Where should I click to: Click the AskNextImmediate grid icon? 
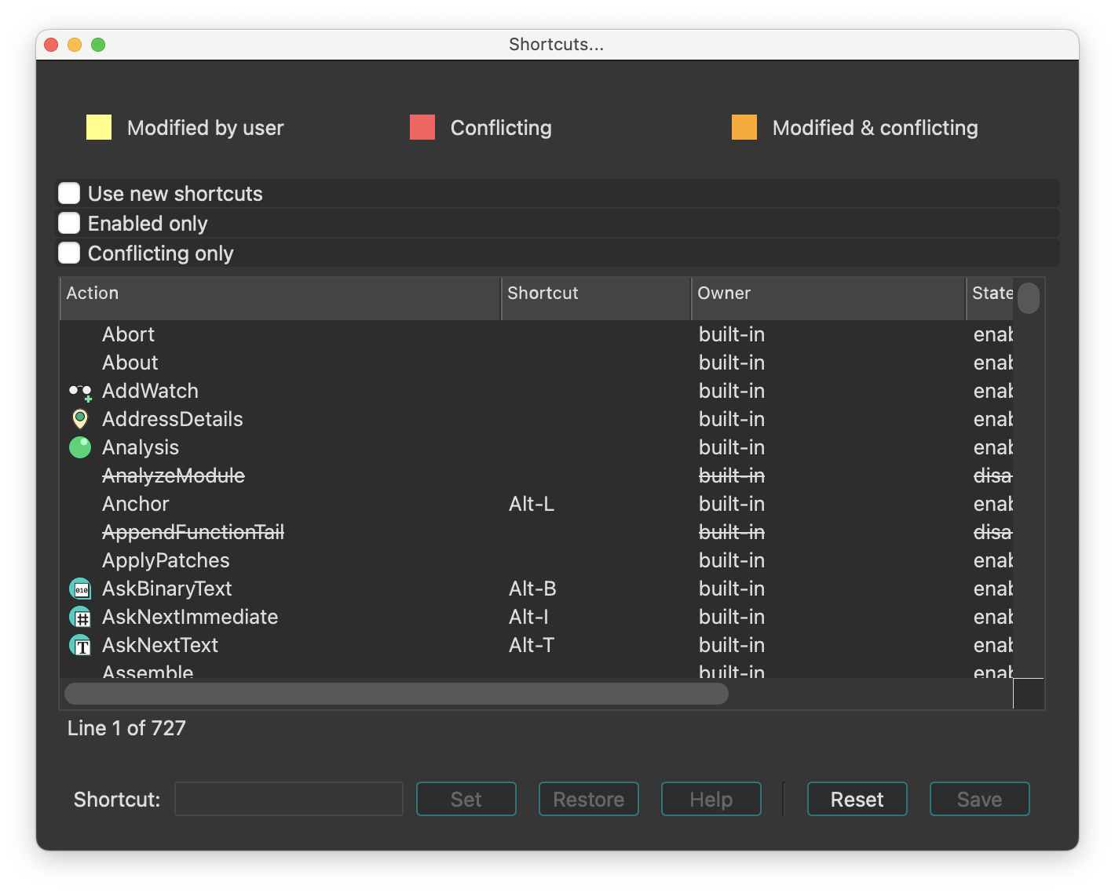click(x=80, y=617)
